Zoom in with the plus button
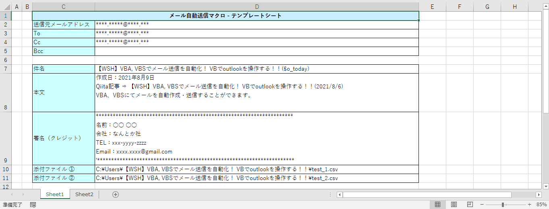The image size is (549, 209). pyautogui.click(x=529, y=205)
